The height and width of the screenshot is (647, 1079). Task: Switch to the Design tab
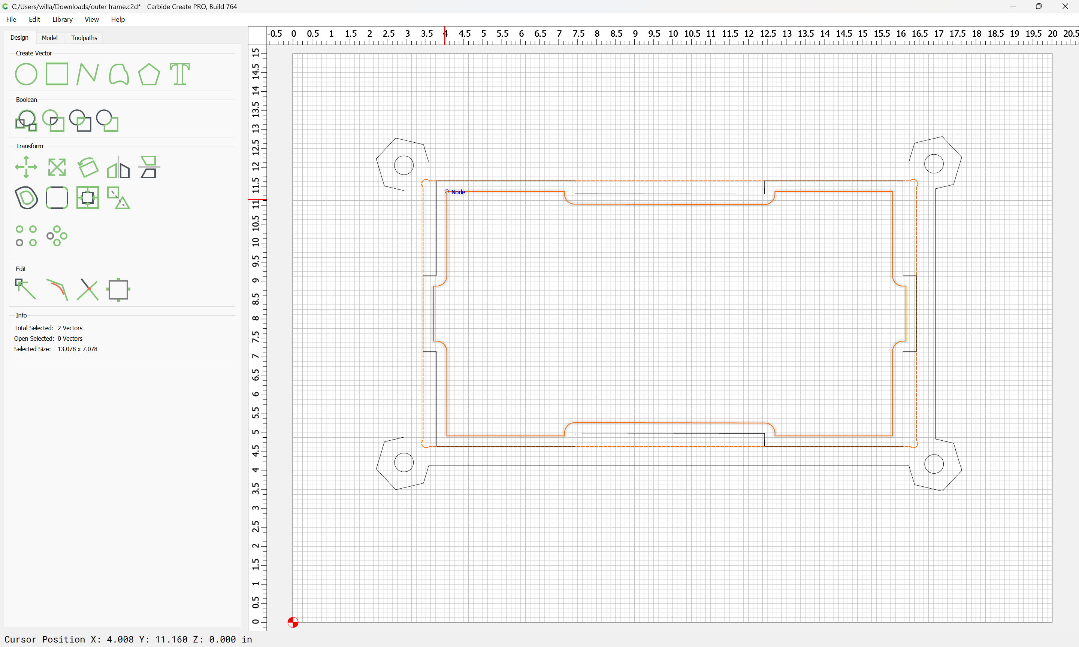tap(19, 37)
